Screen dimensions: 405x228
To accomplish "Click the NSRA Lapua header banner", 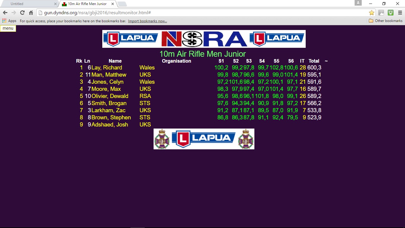I will [204, 39].
